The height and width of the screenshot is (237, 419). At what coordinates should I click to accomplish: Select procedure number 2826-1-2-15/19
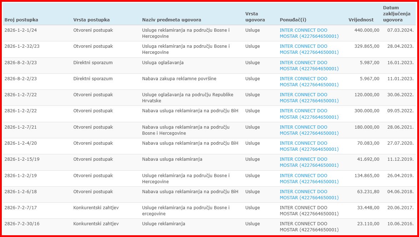tap(22, 159)
